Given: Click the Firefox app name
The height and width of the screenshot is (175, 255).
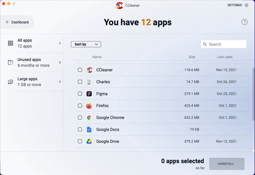Looking at the screenshot, I should [103, 106].
